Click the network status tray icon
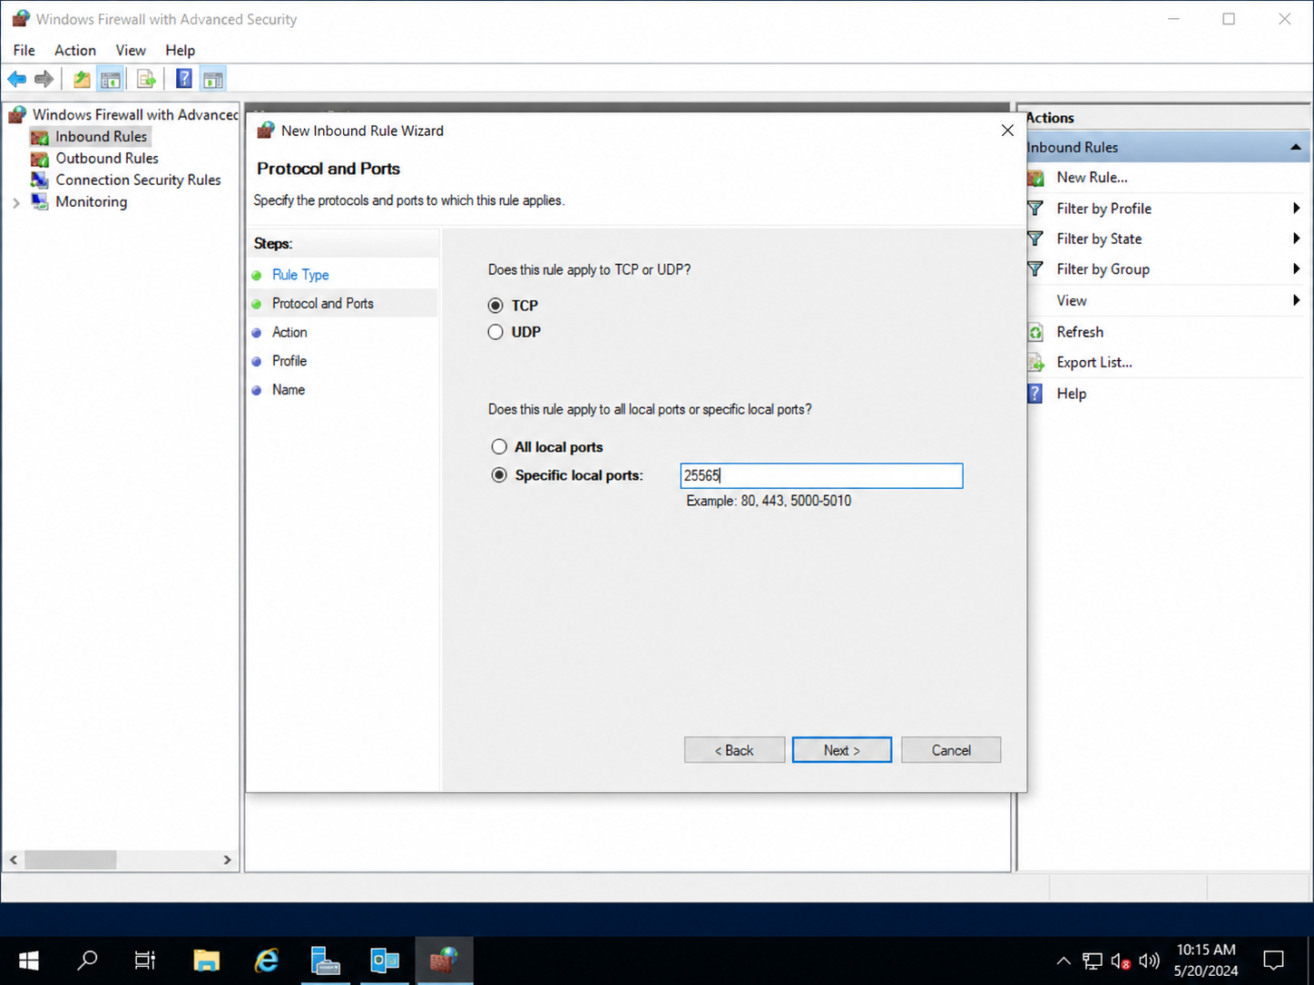 tap(1093, 961)
